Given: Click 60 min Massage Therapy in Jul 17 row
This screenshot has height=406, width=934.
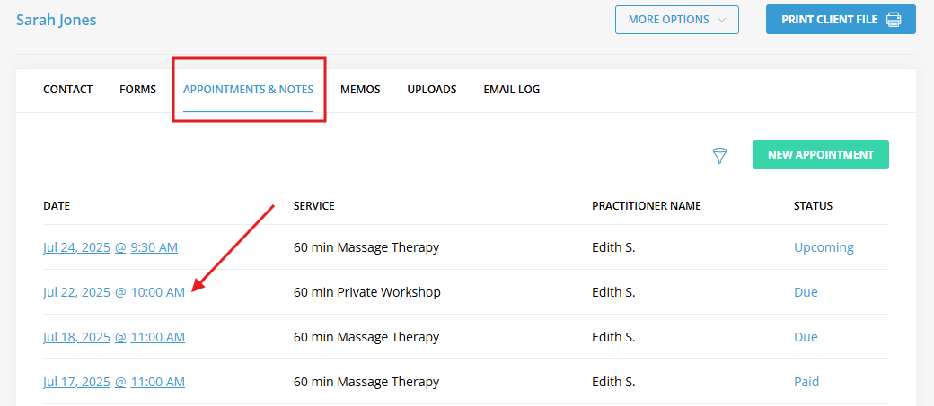Looking at the screenshot, I should coord(366,382).
